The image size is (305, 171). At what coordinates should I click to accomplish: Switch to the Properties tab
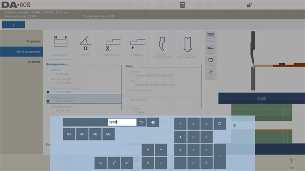[x=21, y=41]
